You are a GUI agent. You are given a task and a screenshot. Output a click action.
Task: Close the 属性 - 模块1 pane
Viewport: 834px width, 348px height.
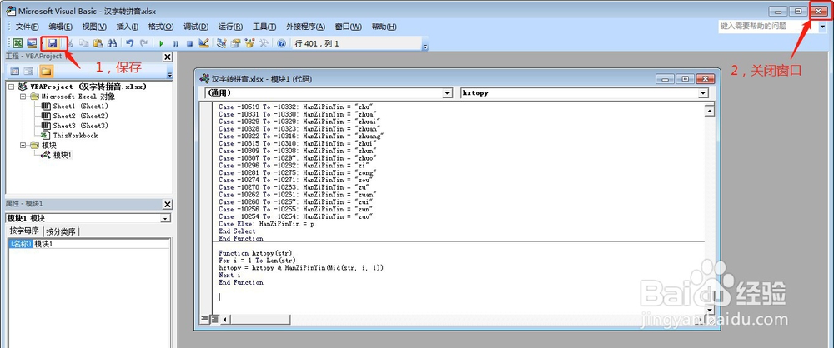(x=168, y=205)
